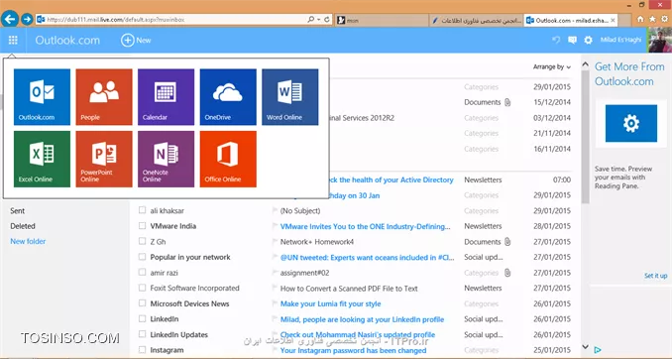
Task: Check the LinkedIn Updates message checkbox
Action: [x=142, y=334]
